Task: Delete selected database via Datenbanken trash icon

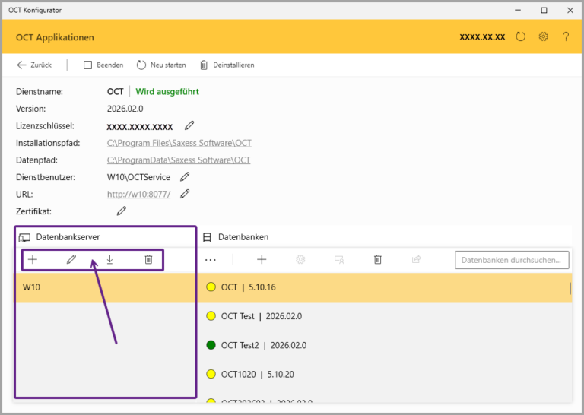Action: (x=377, y=260)
